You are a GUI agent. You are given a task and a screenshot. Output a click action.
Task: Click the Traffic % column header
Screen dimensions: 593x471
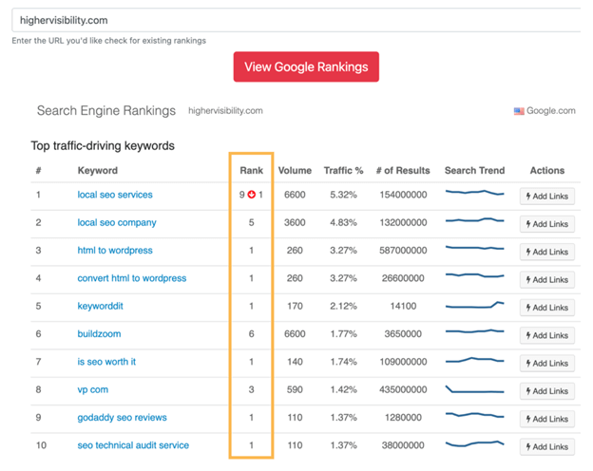point(343,171)
